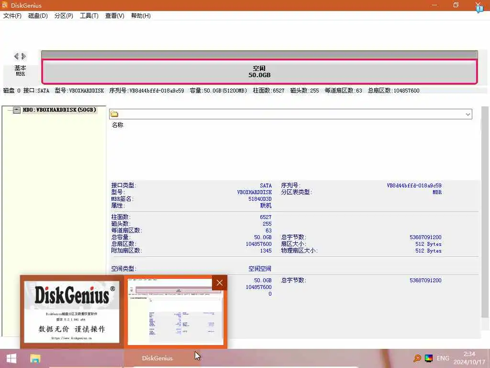Click the MBR签名 value 51840D3D
The image size is (490, 368).
pyautogui.click(x=260, y=199)
